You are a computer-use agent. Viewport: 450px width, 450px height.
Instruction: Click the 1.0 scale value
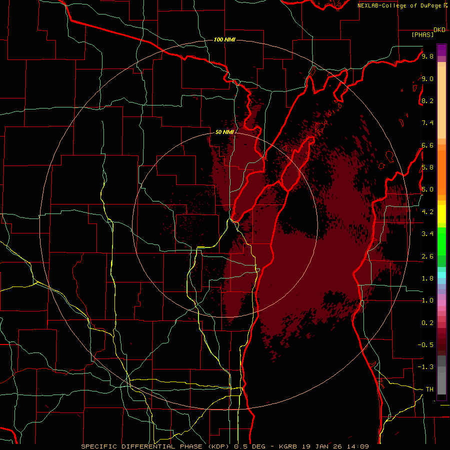point(427,300)
